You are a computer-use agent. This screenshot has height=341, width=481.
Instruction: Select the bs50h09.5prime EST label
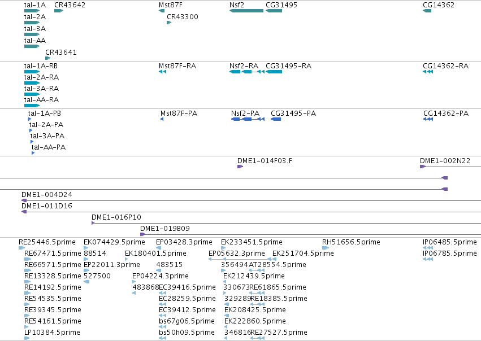pos(187,333)
